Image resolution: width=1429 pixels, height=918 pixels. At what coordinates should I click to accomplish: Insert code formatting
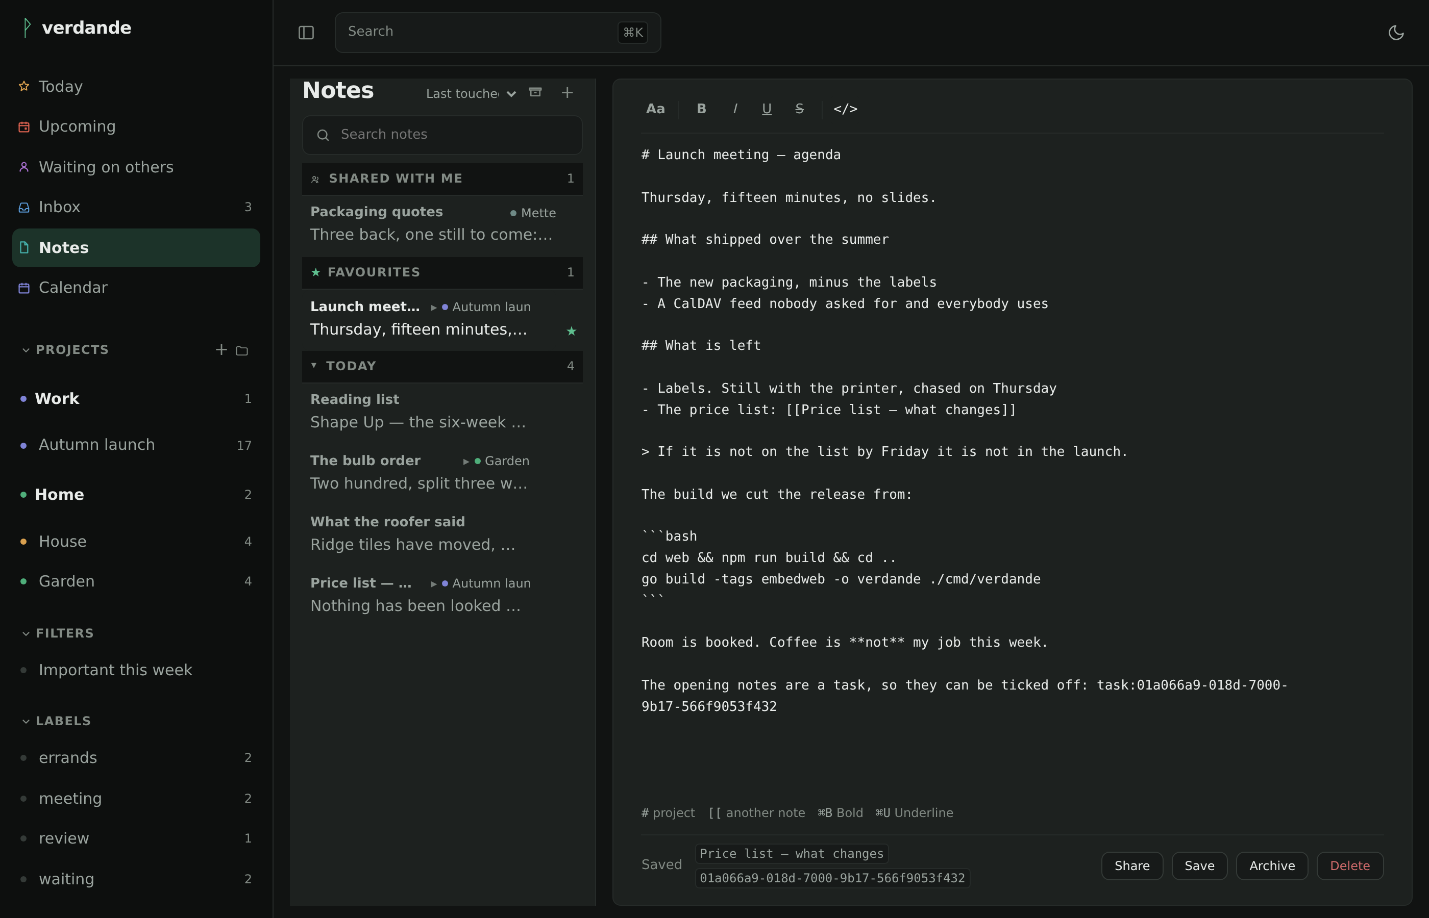845,109
